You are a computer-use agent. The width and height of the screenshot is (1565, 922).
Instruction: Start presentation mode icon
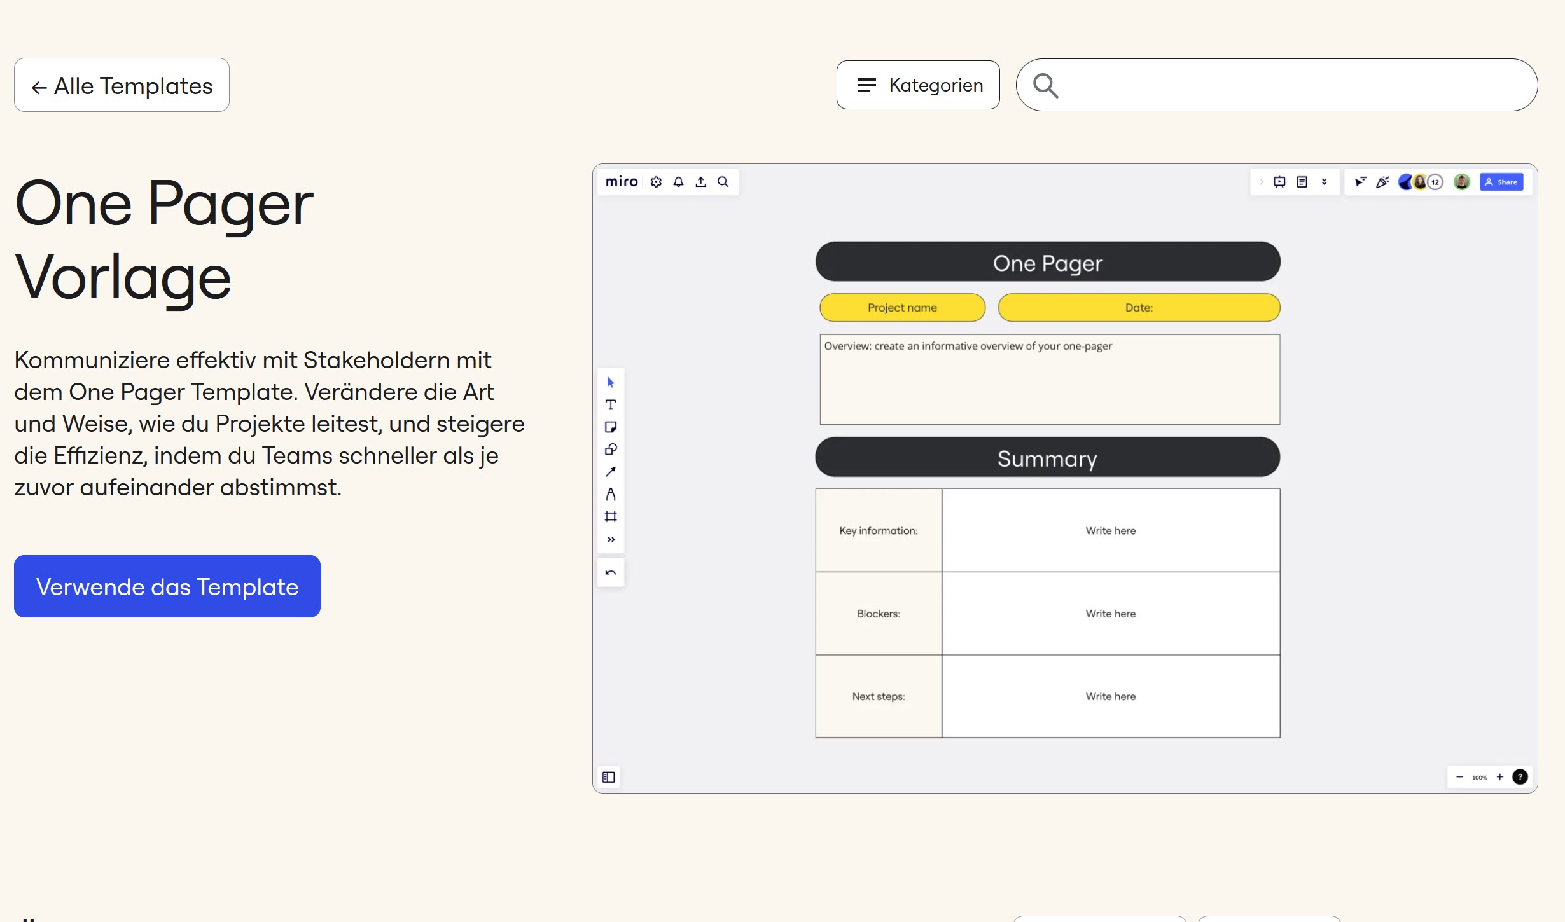pos(1279,182)
